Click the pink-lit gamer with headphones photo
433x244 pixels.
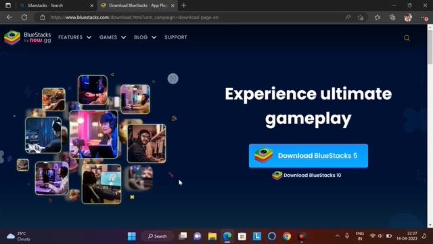pyautogui.click(x=94, y=134)
